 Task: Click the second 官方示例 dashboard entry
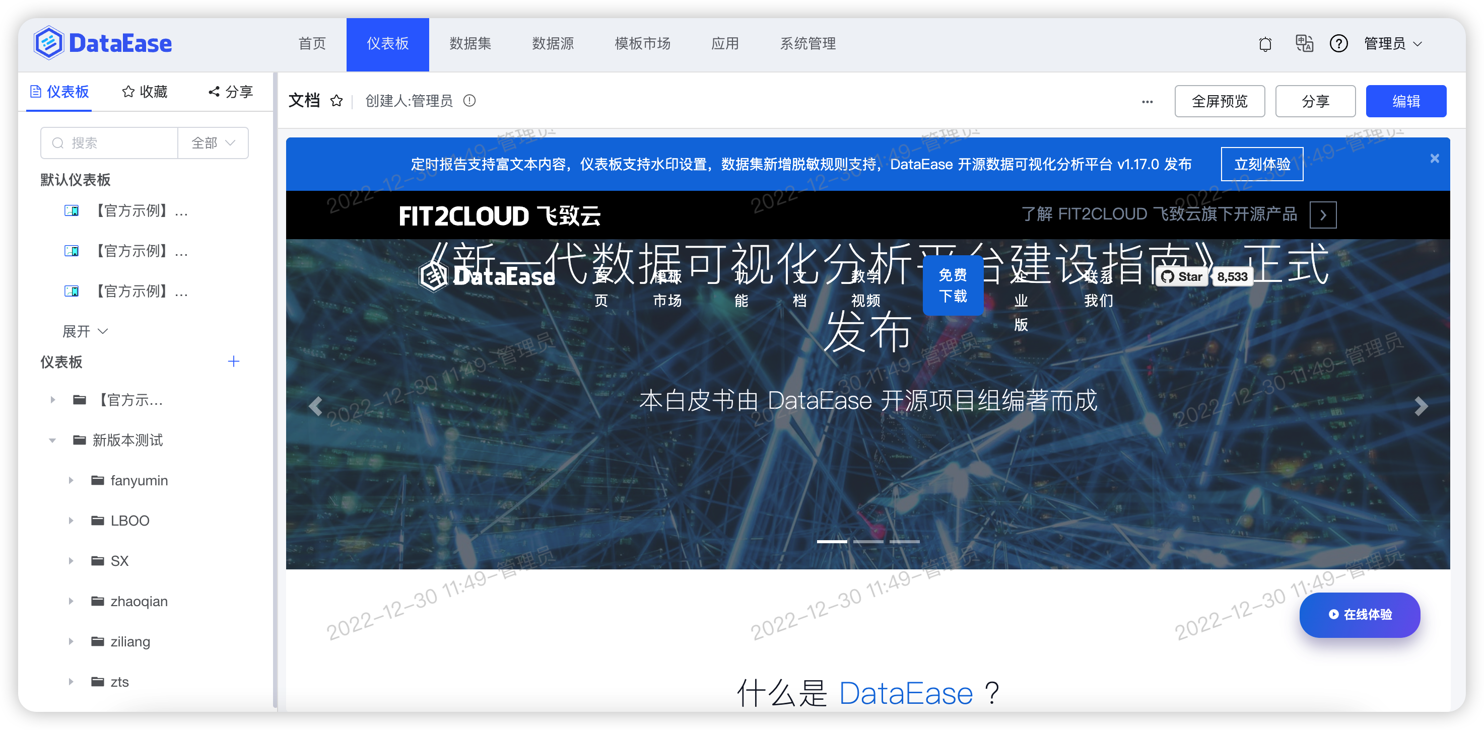(142, 251)
